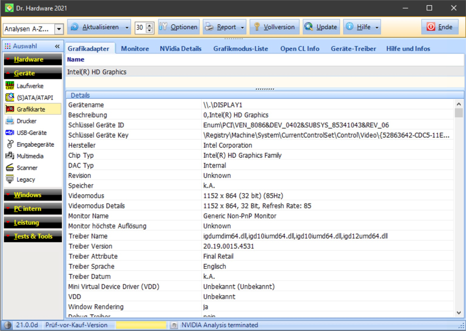
Task: Select the (S)ATA/ATAPI sidebar entry
Action: [x=35, y=97]
